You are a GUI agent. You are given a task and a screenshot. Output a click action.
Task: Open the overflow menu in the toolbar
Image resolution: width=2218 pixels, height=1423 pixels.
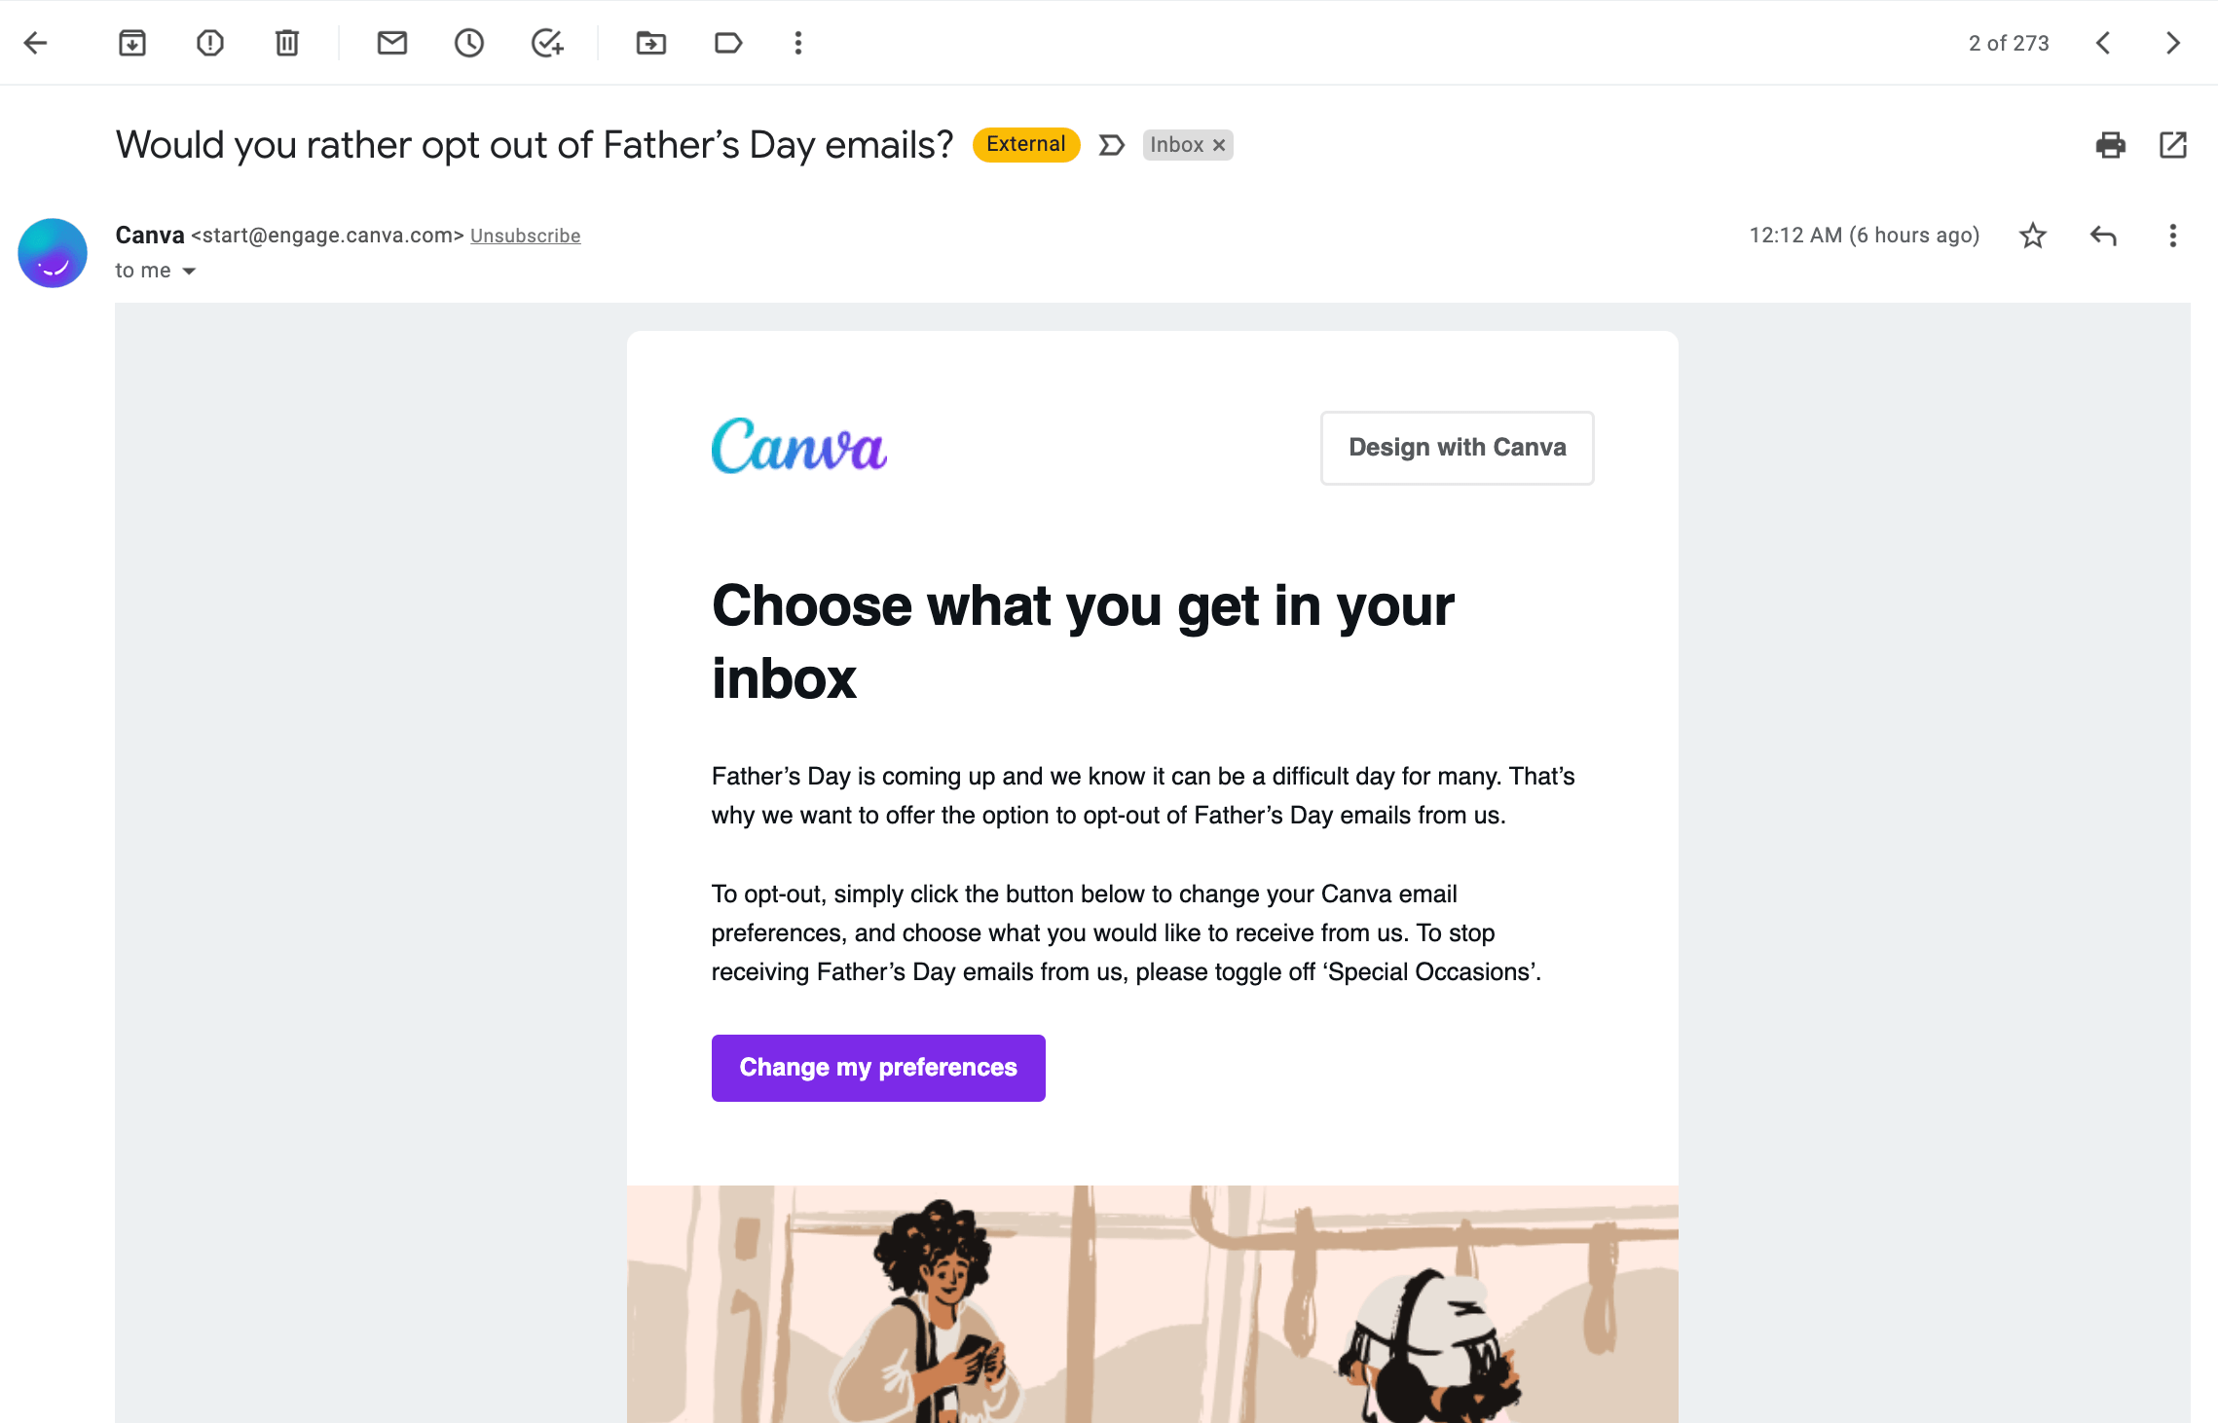point(797,43)
